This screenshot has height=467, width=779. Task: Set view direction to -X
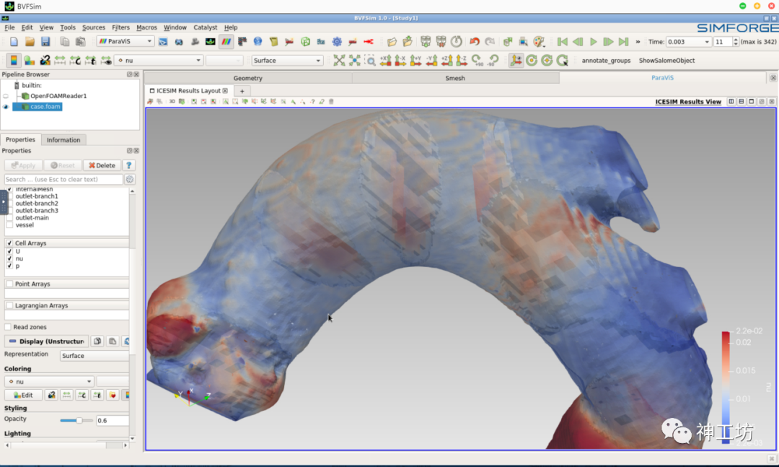click(x=400, y=60)
